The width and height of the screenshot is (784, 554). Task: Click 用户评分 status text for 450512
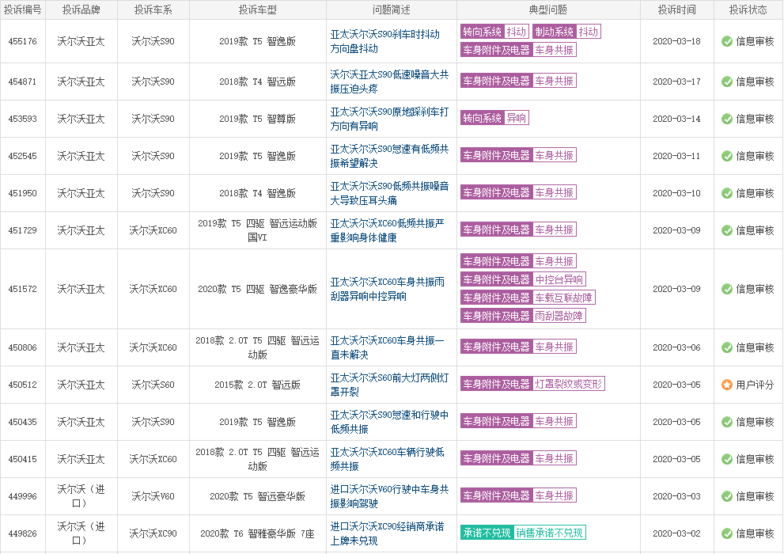(755, 385)
